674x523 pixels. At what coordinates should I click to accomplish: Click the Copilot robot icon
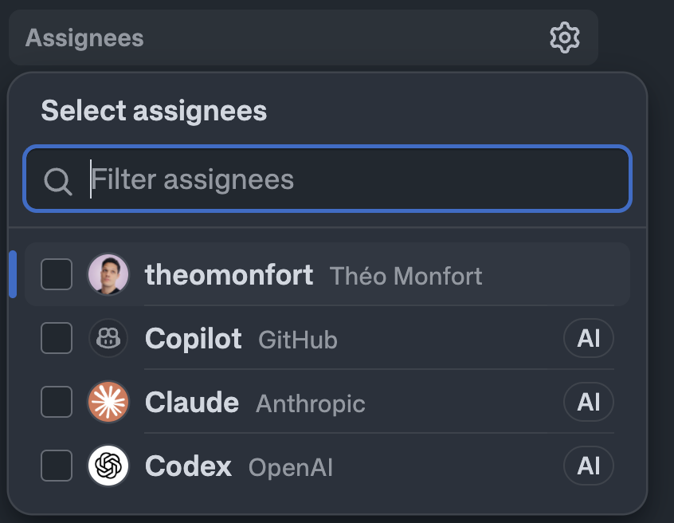click(x=108, y=338)
